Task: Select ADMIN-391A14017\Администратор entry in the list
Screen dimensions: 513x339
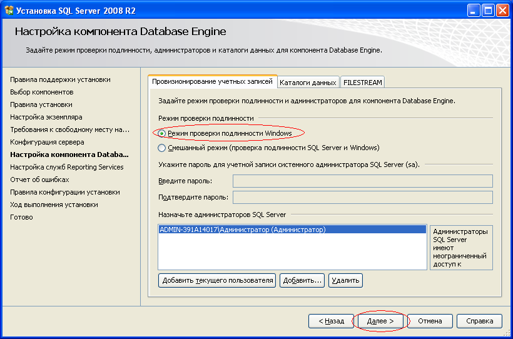Action: pos(292,230)
